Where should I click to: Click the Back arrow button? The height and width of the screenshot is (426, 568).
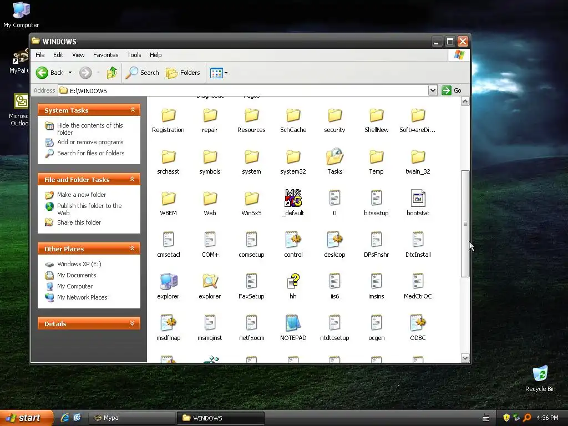[50, 73]
